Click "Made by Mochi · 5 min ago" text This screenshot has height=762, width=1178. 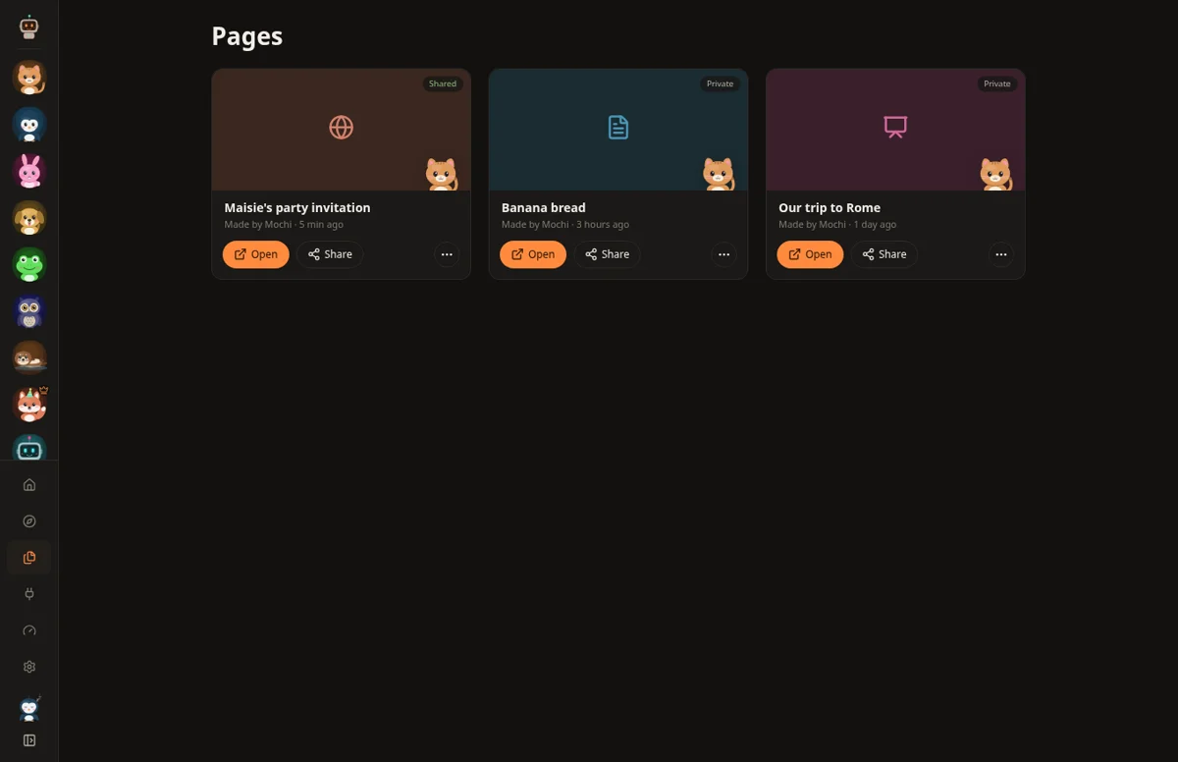pyautogui.click(x=284, y=225)
